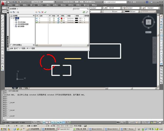Click the green checkmark set current icon
Viewport: 164px width, 131px height.
click(x=45, y=12)
